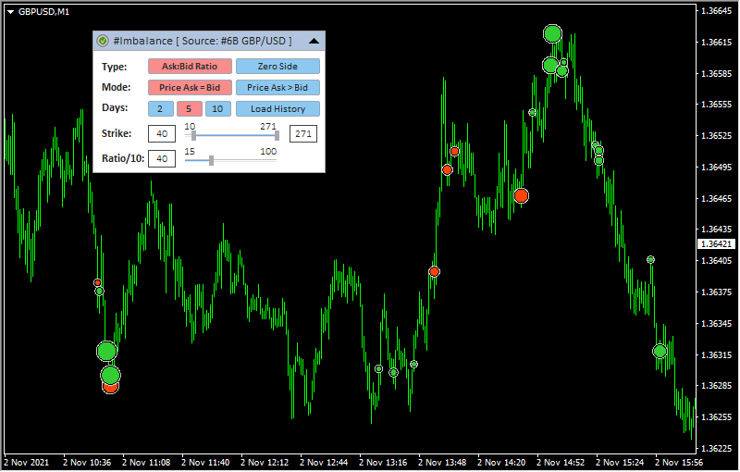Click the green check icon in Imbalance header
This screenshot has height=472, width=740.
pyautogui.click(x=103, y=41)
